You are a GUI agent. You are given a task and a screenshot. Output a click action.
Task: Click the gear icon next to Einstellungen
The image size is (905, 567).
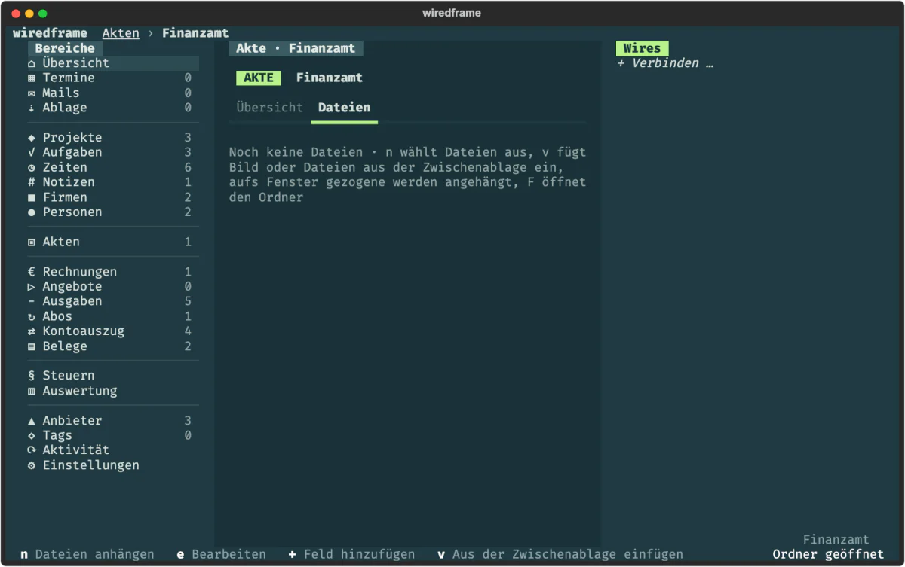pyautogui.click(x=32, y=465)
